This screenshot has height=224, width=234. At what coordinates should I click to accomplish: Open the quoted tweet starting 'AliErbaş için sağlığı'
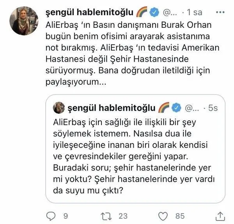(135, 149)
